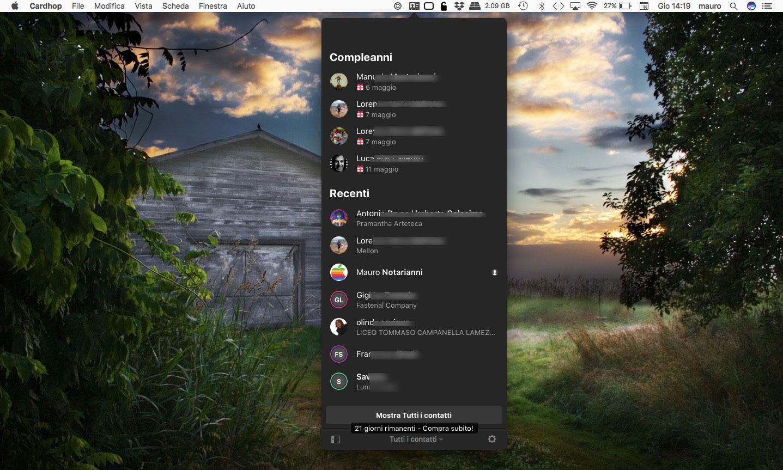The height and width of the screenshot is (470, 783).
Task: Open the Dropbox menu bar icon
Action: (x=459, y=6)
